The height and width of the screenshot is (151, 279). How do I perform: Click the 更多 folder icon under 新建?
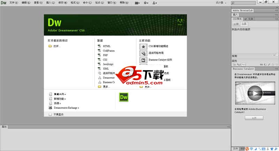99,87
